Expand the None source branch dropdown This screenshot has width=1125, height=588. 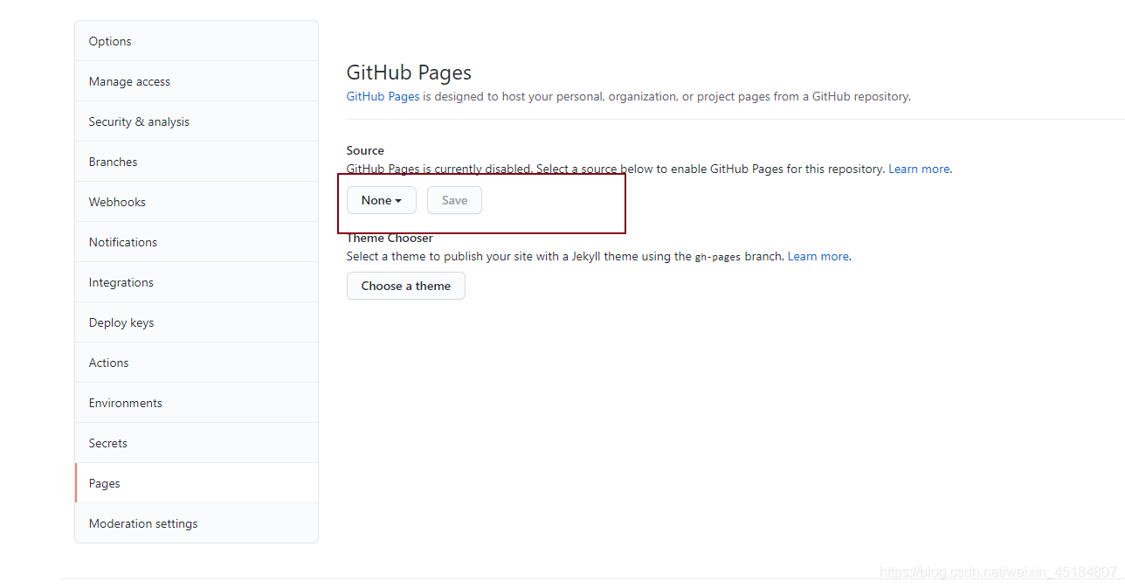[x=382, y=200]
